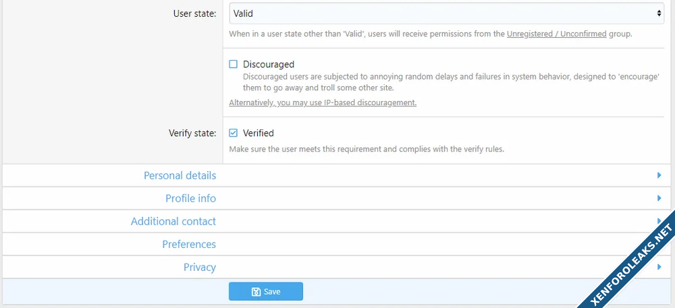675x308 pixels.
Task: Expand the Additional contact section
Action: coord(173,221)
